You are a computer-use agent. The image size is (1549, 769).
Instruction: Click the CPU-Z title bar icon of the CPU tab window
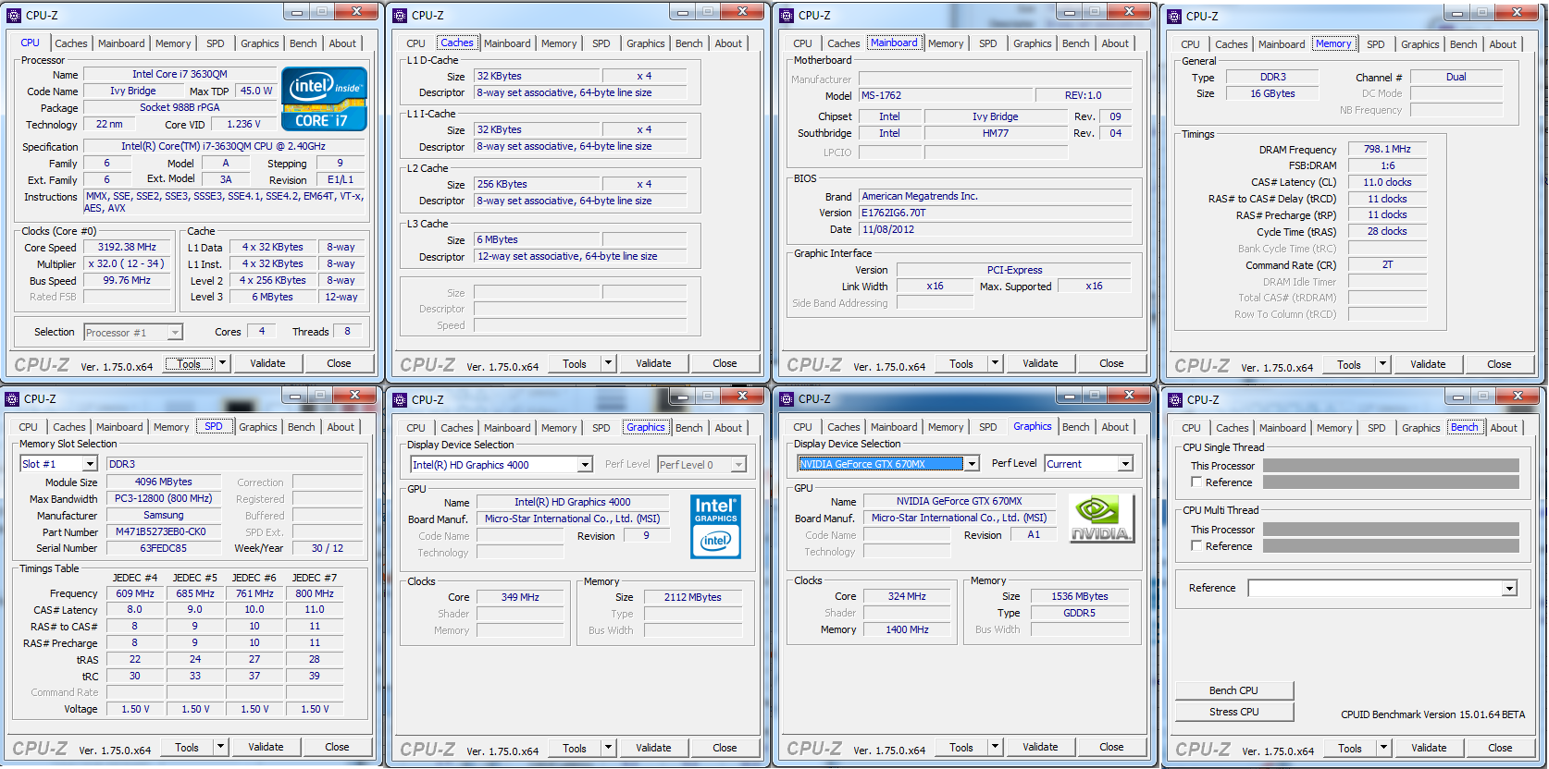[x=13, y=15]
